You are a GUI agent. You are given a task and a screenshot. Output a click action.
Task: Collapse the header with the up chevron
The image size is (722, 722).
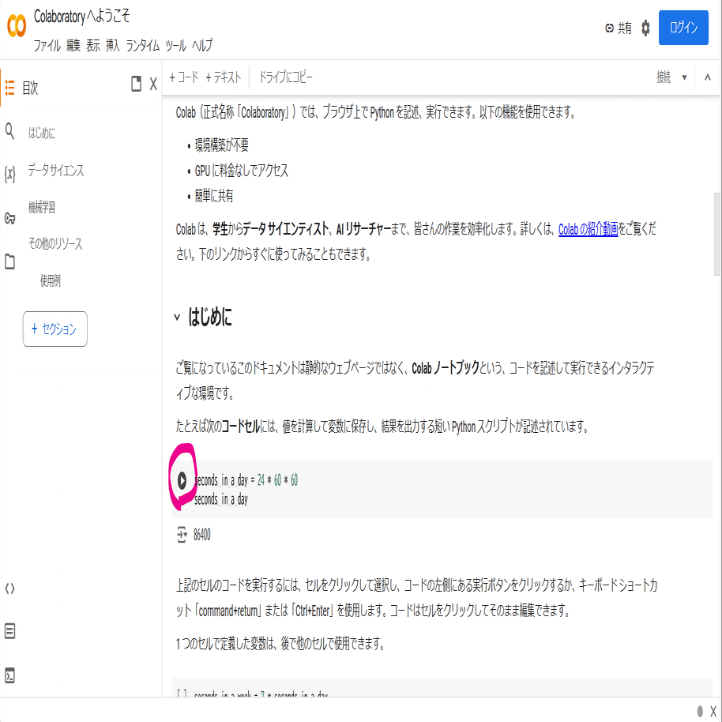click(x=708, y=77)
